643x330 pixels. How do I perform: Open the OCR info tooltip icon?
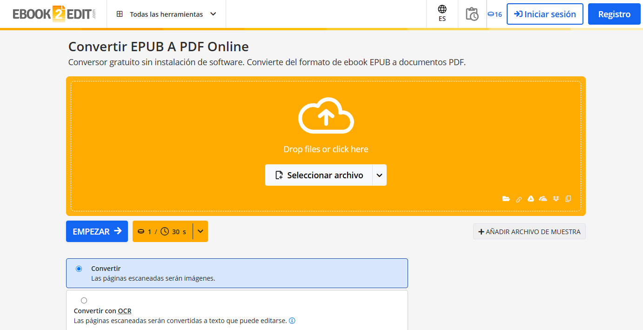(292, 320)
